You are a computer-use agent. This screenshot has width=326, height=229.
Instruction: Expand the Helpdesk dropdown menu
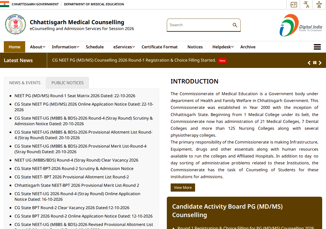pyautogui.click(x=223, y=47)
